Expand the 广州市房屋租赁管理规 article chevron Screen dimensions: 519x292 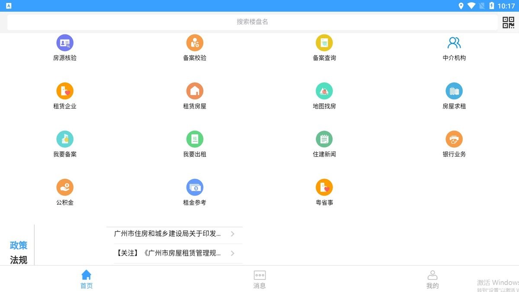233,253
